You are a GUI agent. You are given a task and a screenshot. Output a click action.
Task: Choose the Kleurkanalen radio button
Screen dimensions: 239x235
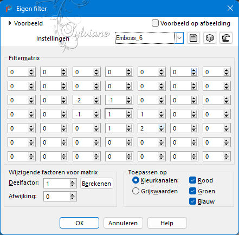tap(135, 180)
